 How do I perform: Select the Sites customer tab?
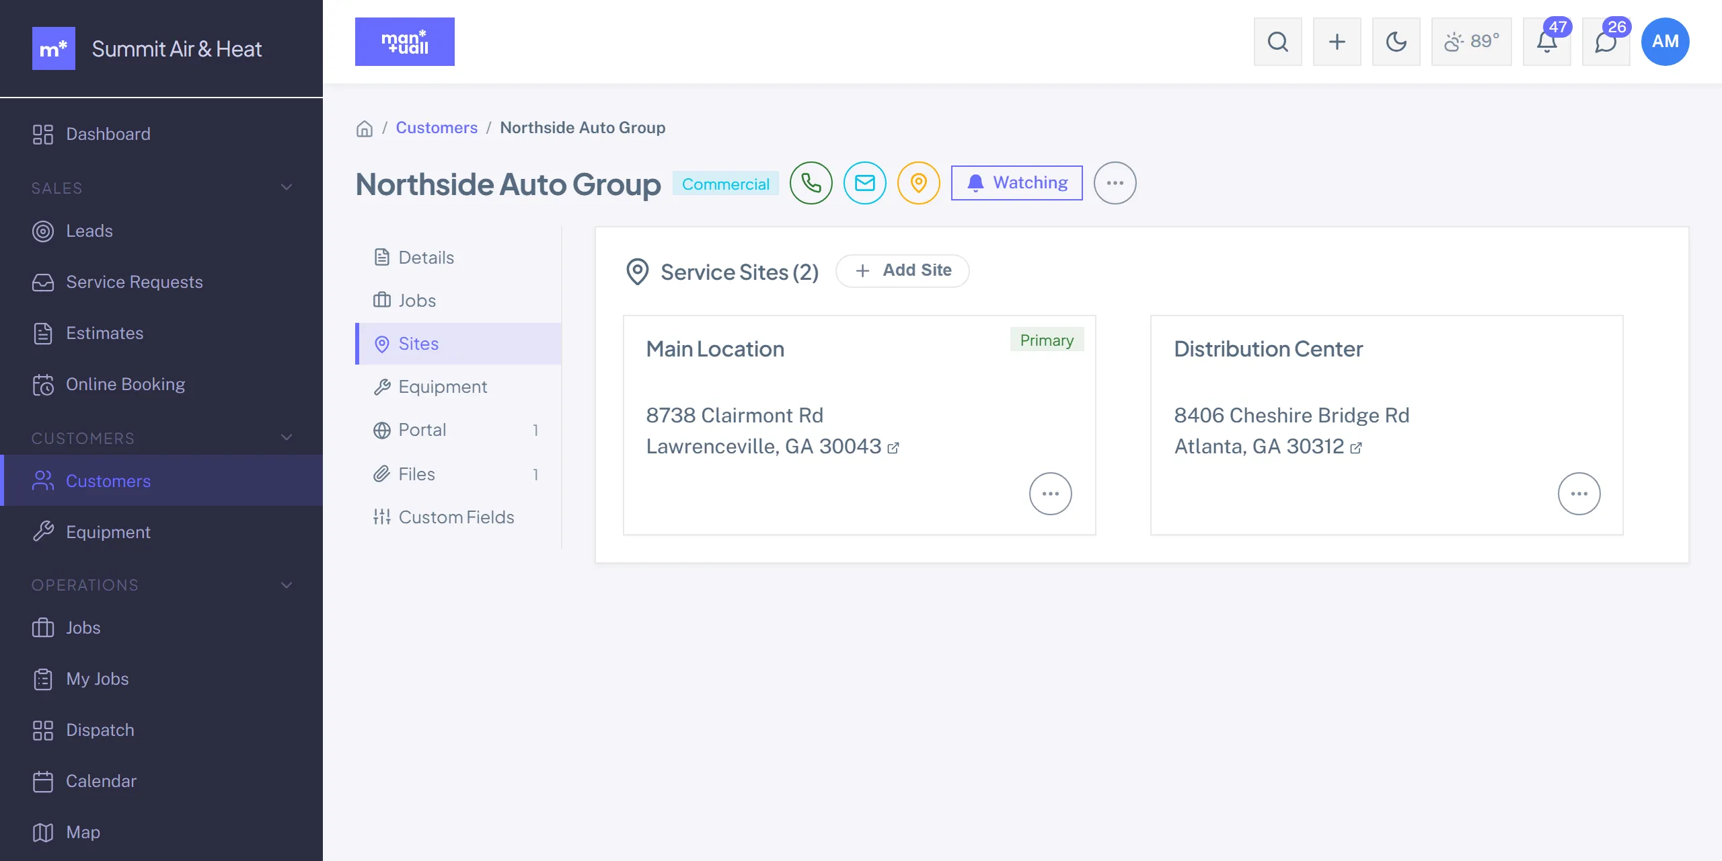pos(458,344)
